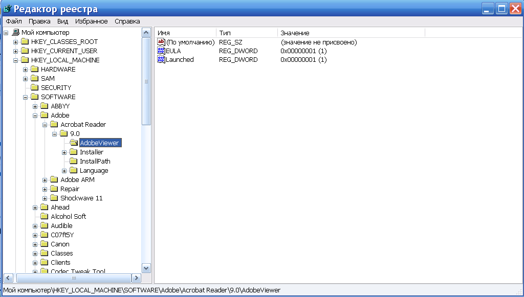The width and height of the screenshot is (524, 297).
Task: Collapse HKEY_LOCAL_MACHINE branch
Action: pyautogui.click(x=16, y=60)
